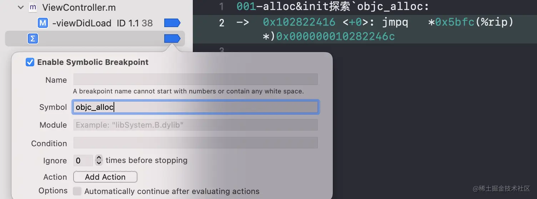Select the ViewController.m row label
The height and width of the screenshot is (199, 537).
pos(79,7)
